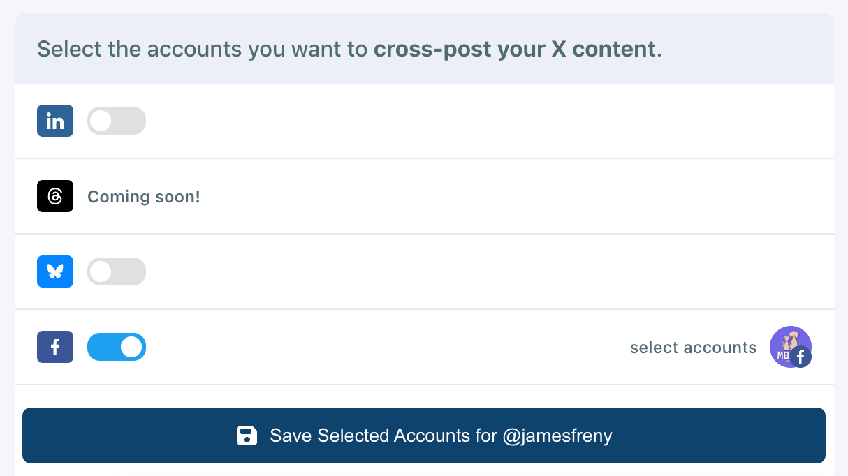Enable the Bluesky cross-posting toggle

tap(116, 272)
